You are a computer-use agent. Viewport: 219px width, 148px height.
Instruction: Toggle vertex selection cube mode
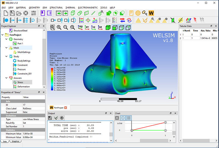pos(128,28)
